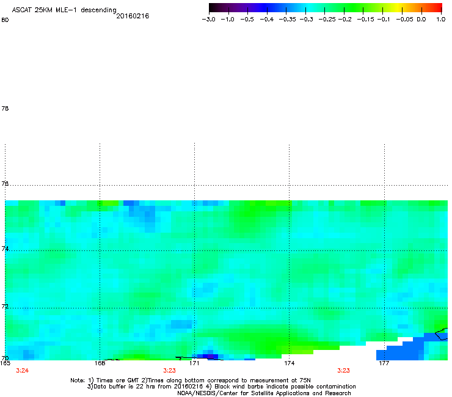
Task: Click the -0.15 color scale label
Action: pyautogui.click(x=365, y=20)
